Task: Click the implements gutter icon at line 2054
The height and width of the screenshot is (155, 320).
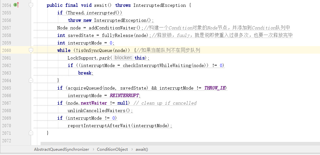Action: [16, 5]
